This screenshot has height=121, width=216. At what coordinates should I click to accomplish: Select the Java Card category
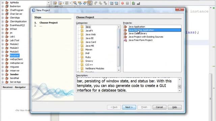pos(90,42)
